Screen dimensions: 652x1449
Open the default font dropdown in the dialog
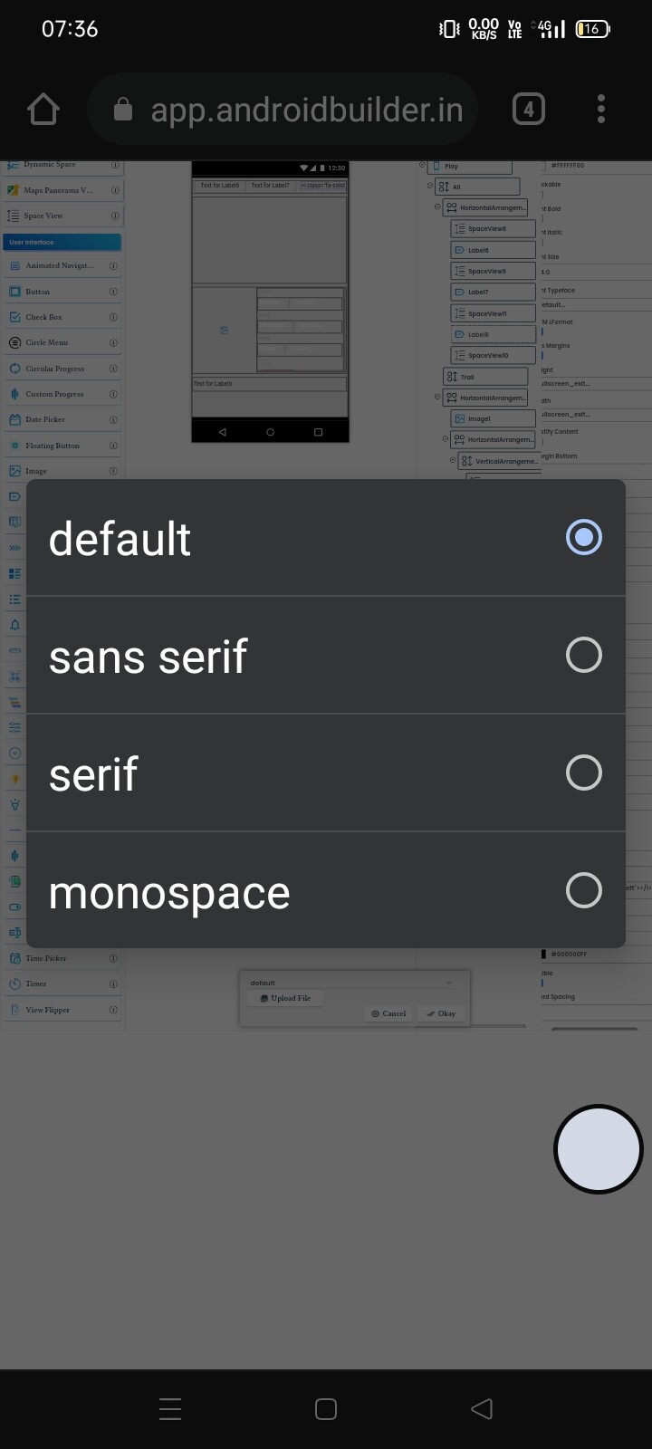pyautogui.click(x=353, y=982)
